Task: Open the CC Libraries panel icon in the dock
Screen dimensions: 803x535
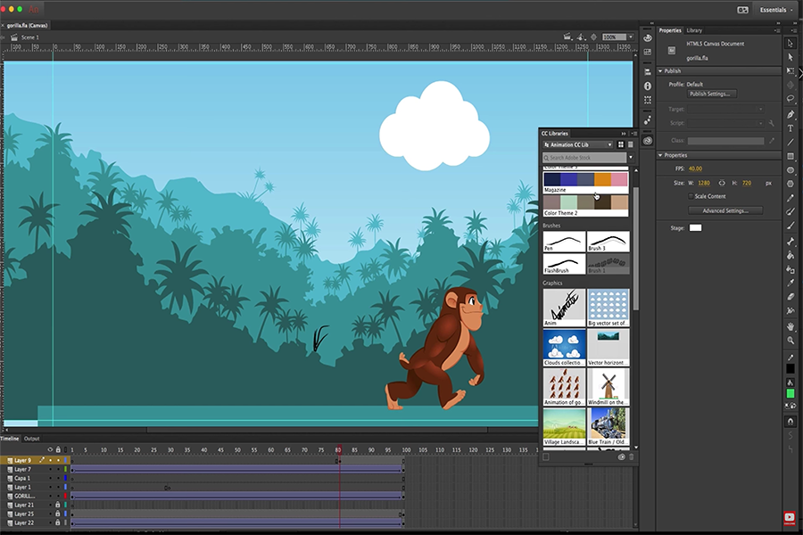Action: 648,140
